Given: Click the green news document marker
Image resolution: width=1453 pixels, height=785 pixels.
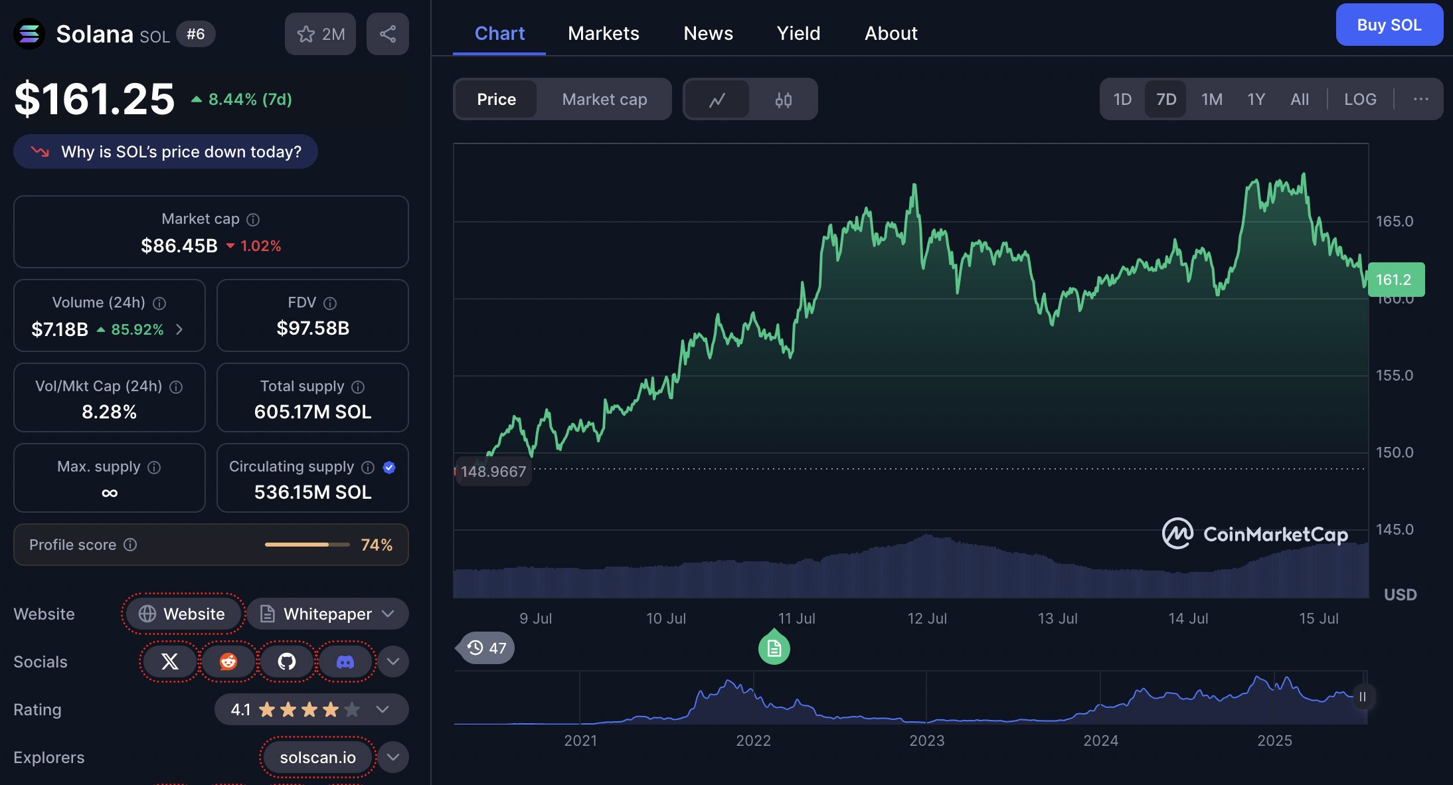Looking at the screenshot, I should pyautogui.click(x=774, y=648).
